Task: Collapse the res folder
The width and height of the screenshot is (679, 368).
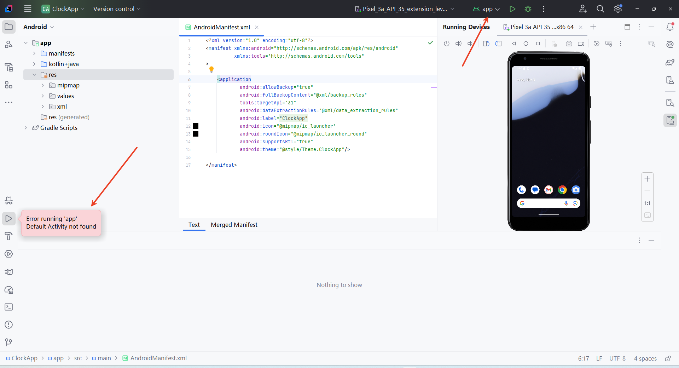Action: click(34, 75)
